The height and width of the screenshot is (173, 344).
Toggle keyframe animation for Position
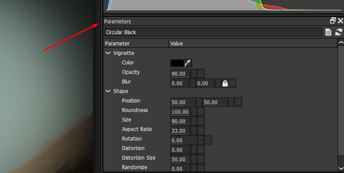coord(238,102)
